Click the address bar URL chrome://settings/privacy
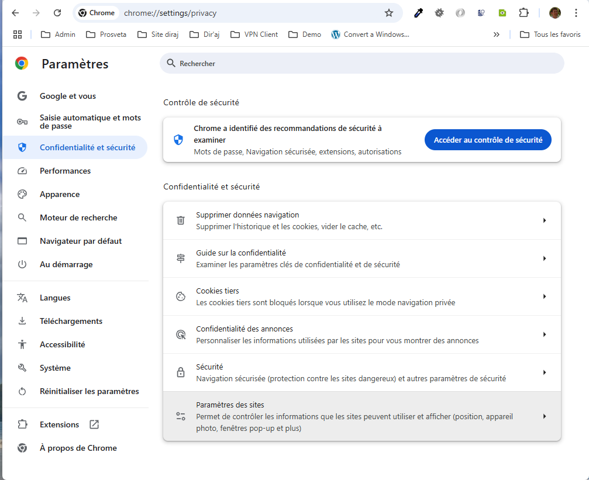Screen dimensions: 589x480 170,13
